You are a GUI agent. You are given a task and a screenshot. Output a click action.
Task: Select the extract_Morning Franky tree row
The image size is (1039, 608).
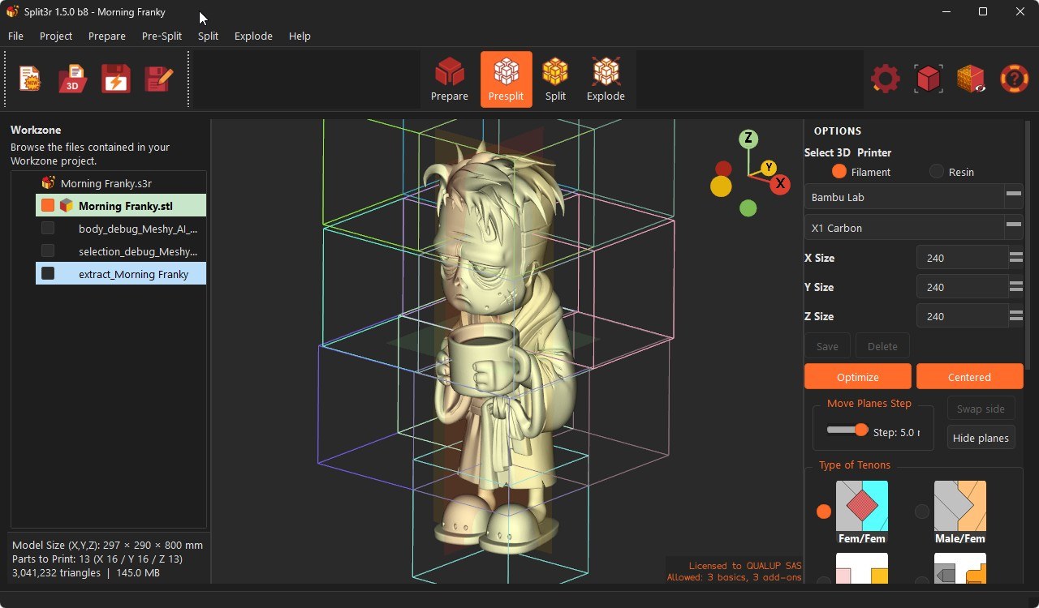(x=121, y=274)
